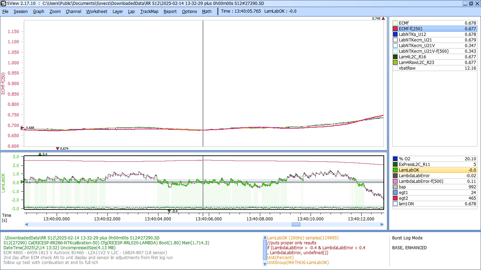The width and height of the screenshot is (481, 270).
Task: Click the horizontal timeline scrollbar thumb
Action: click(x=296, y=224)
